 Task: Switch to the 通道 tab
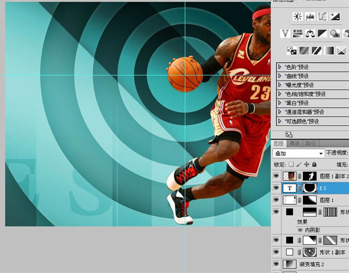[294, 143]
